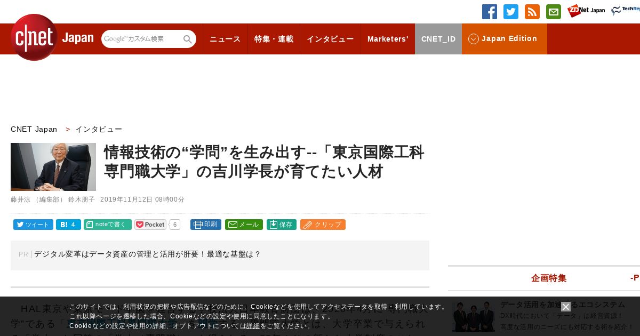The width and height of the screenshot is (640, 336).
Task: Open the PR link デジタル変革はデータ資産
Action: (x=147, y=254)
